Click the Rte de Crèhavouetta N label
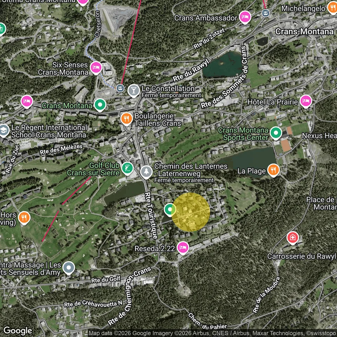337x337 pixels. tap(93, 303)
